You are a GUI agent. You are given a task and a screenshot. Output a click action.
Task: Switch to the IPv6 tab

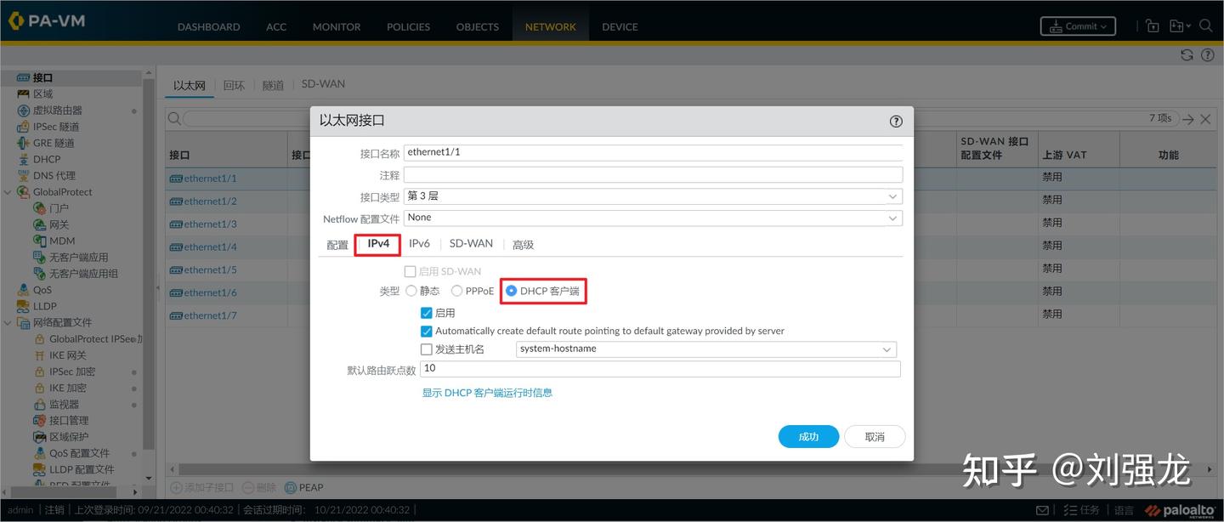coord(419,242)
